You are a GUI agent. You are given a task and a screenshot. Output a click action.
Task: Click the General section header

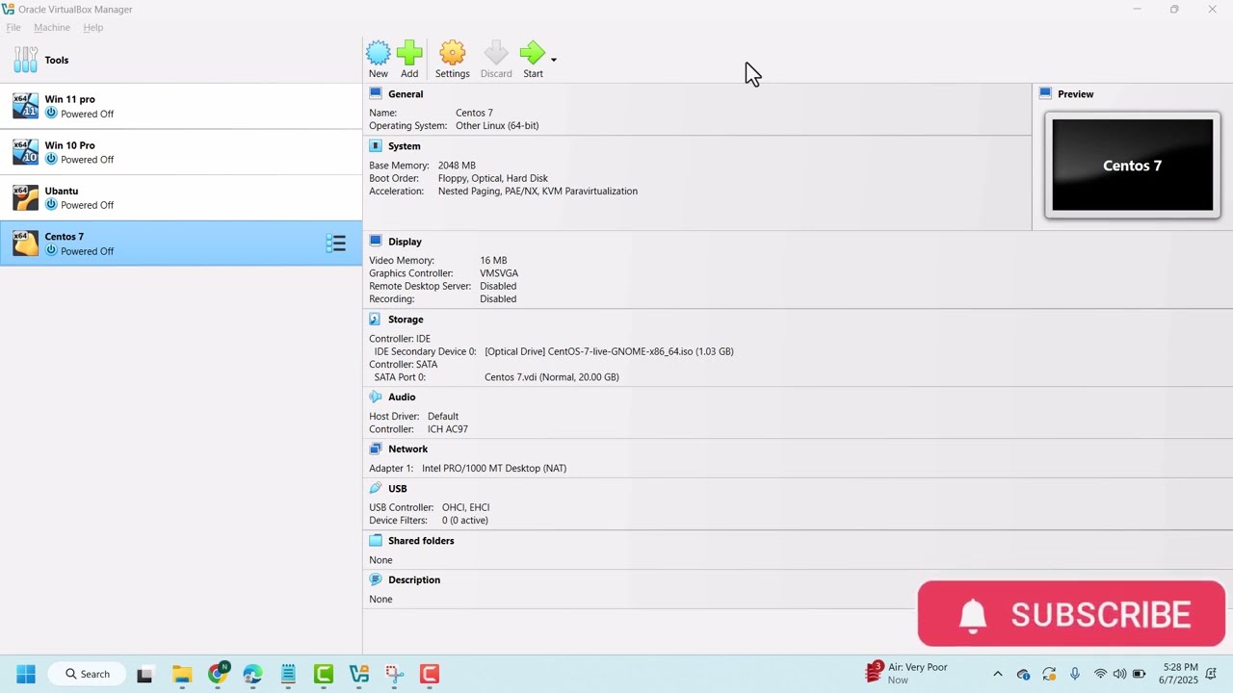(406, 94)
